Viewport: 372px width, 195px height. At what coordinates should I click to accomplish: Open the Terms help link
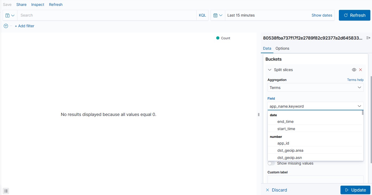click(x=355, y=80)
